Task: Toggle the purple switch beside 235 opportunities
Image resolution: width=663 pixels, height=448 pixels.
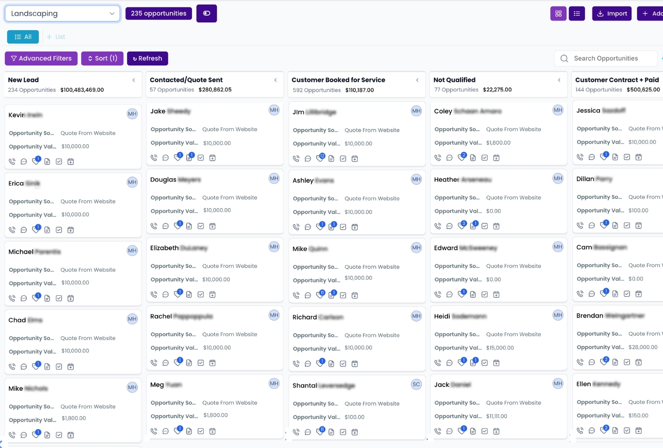Action: (x=206, y=13)
